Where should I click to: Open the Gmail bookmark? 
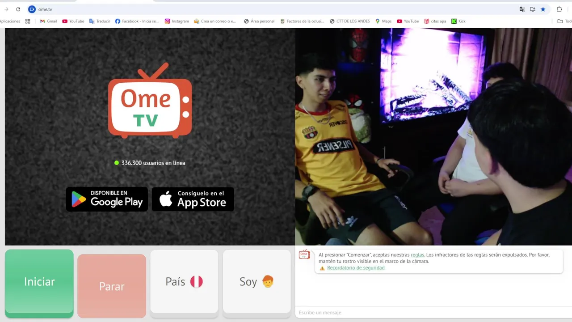[48, 21]
